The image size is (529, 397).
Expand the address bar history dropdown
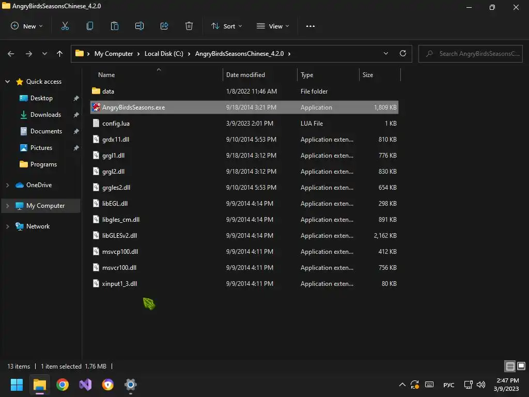tap(385, 53)
